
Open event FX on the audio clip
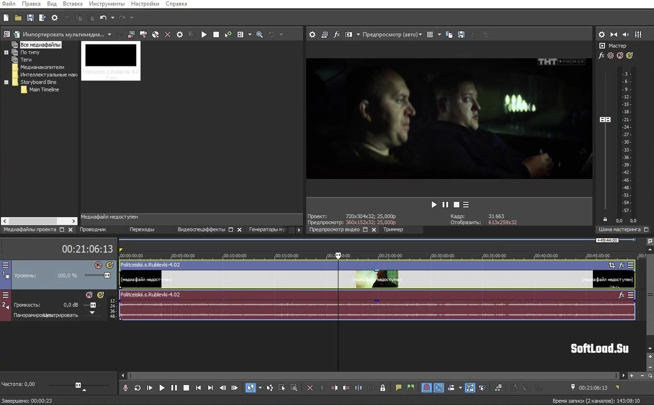[621, 294]
